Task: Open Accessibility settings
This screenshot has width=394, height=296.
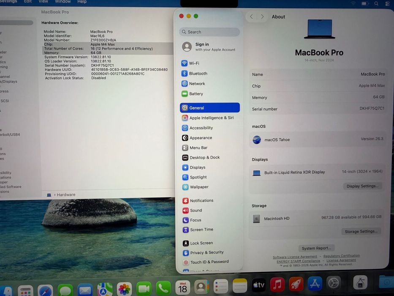Action: pyautogui.click(x=209, y=128)
